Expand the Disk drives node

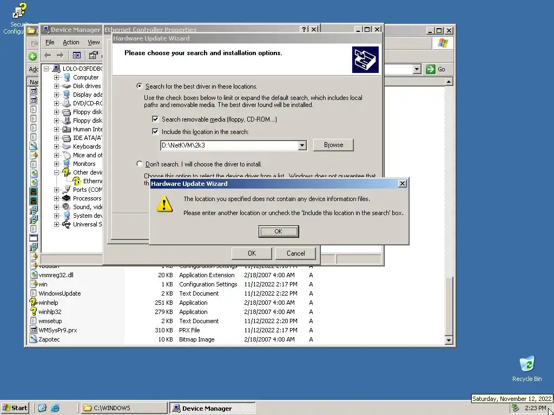click(x=56, y=86)
